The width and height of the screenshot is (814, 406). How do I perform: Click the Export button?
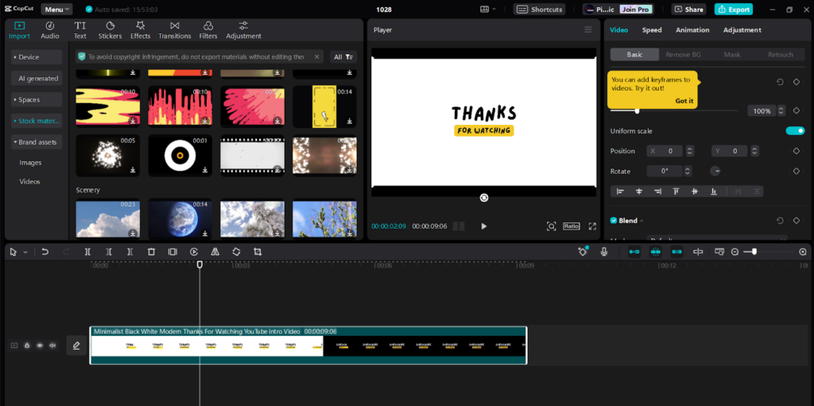(733, 10)
